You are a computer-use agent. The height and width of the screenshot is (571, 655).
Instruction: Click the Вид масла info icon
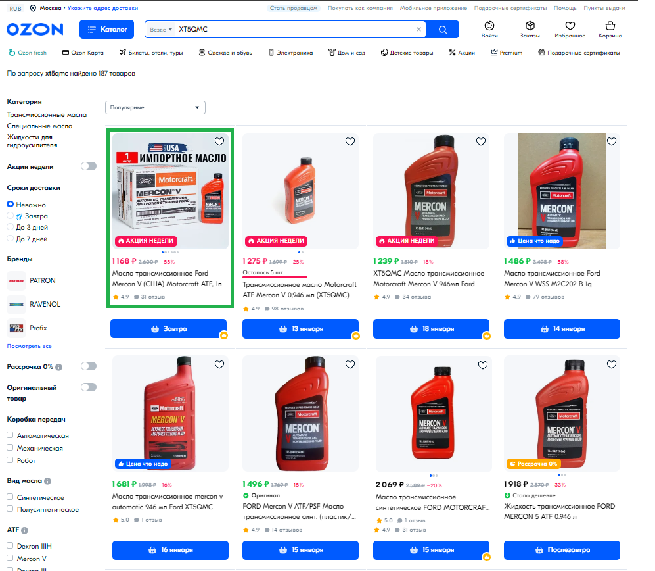click(x=47, y=481)
